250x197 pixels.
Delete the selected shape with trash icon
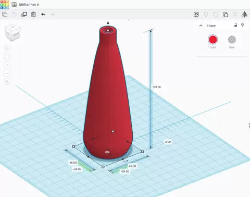point(33,15)
